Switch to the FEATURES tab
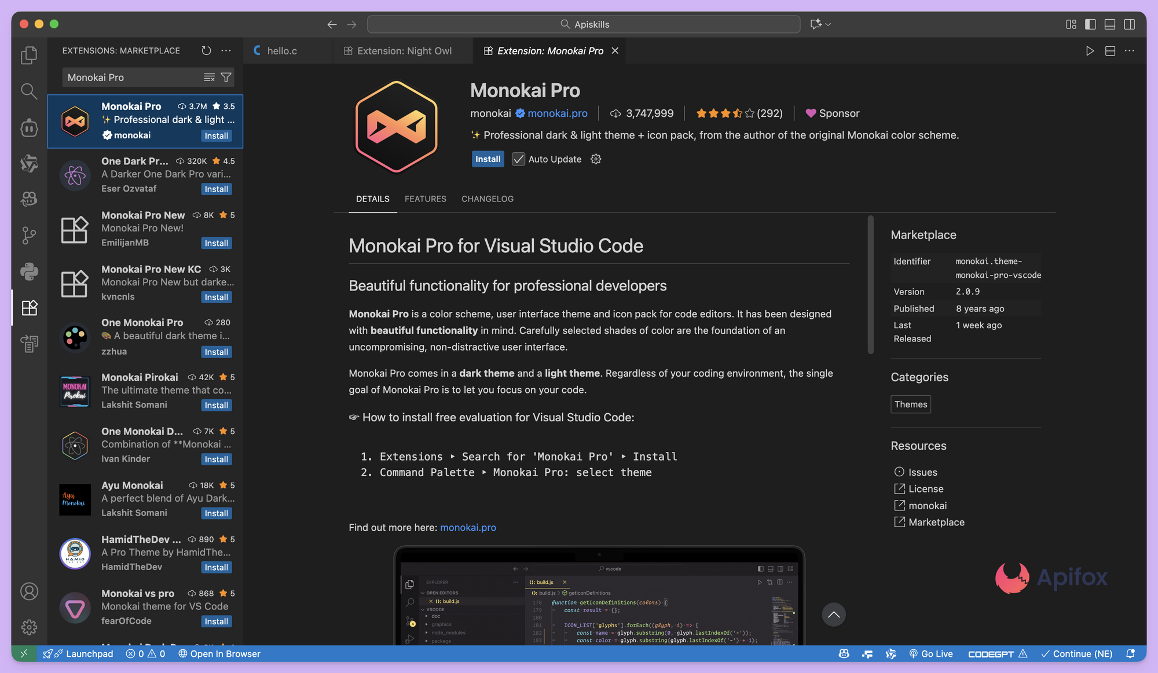 tap(425, 198)
